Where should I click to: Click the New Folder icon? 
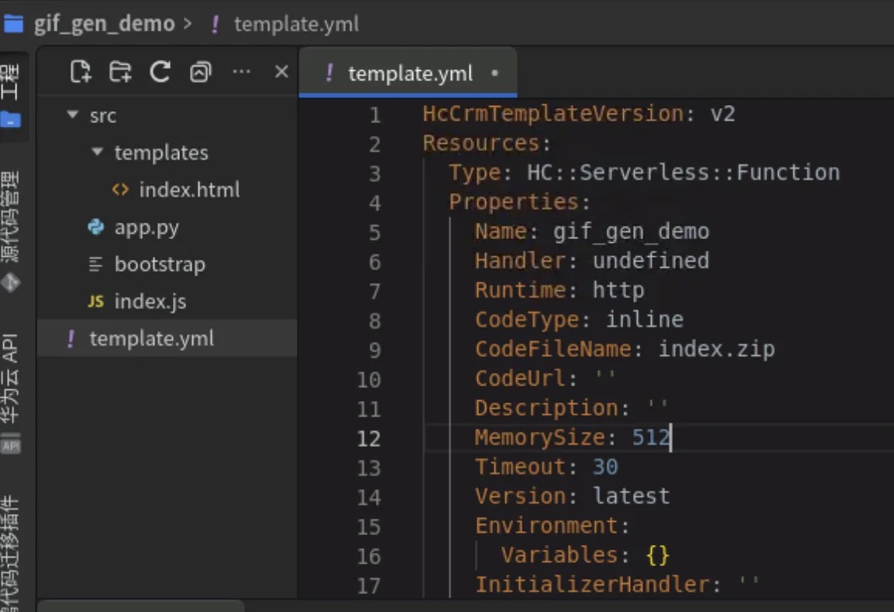tap(120, 72)
